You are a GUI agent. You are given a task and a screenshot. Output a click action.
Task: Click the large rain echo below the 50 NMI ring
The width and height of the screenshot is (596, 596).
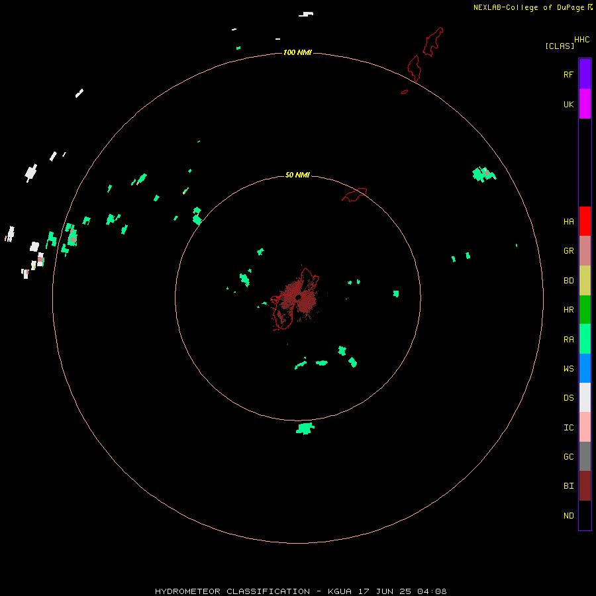click(305, 428)
